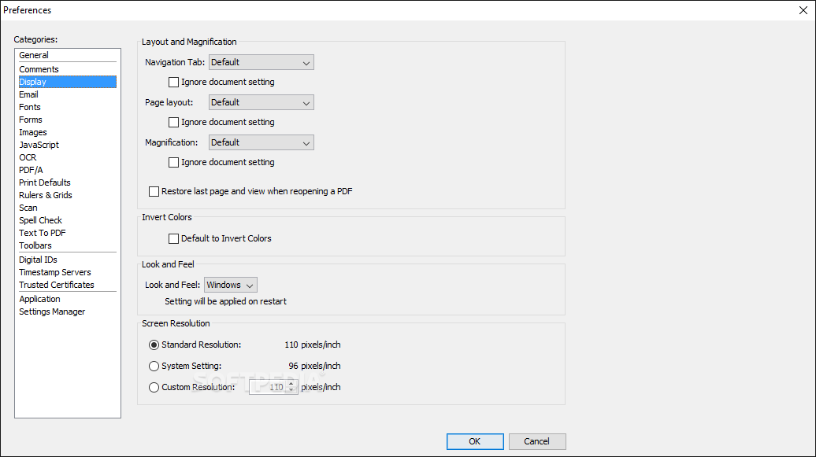Open the Look and Feel dropdown
The height and width of the screenshot is (457, 816).
231,285
